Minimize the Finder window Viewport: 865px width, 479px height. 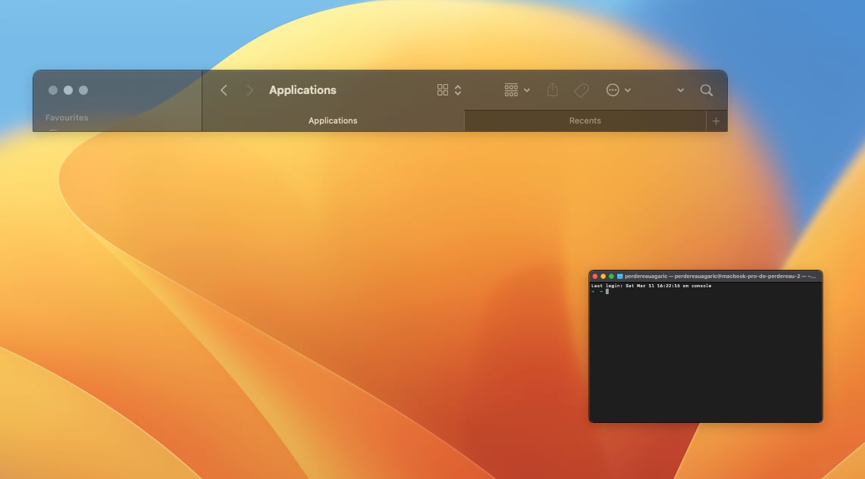[x=68, y=90]
